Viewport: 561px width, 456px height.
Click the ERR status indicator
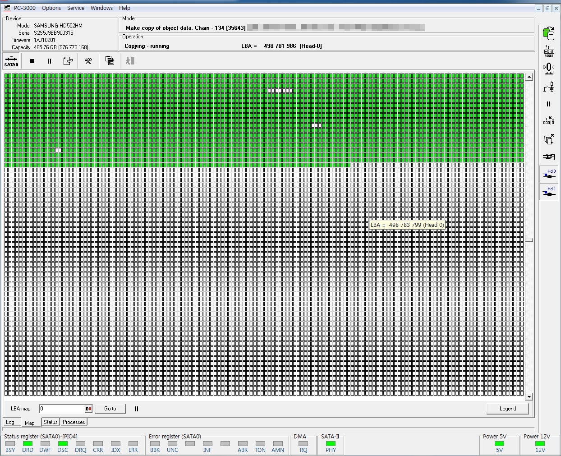tap(133, 444)
